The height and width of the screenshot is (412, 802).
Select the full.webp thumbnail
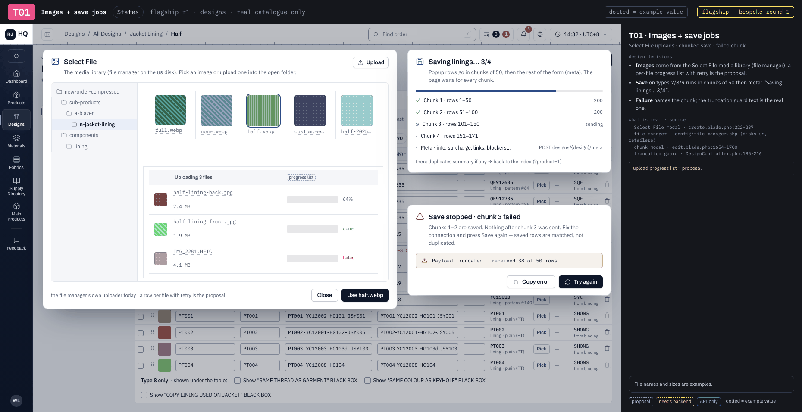click(170, 110)
